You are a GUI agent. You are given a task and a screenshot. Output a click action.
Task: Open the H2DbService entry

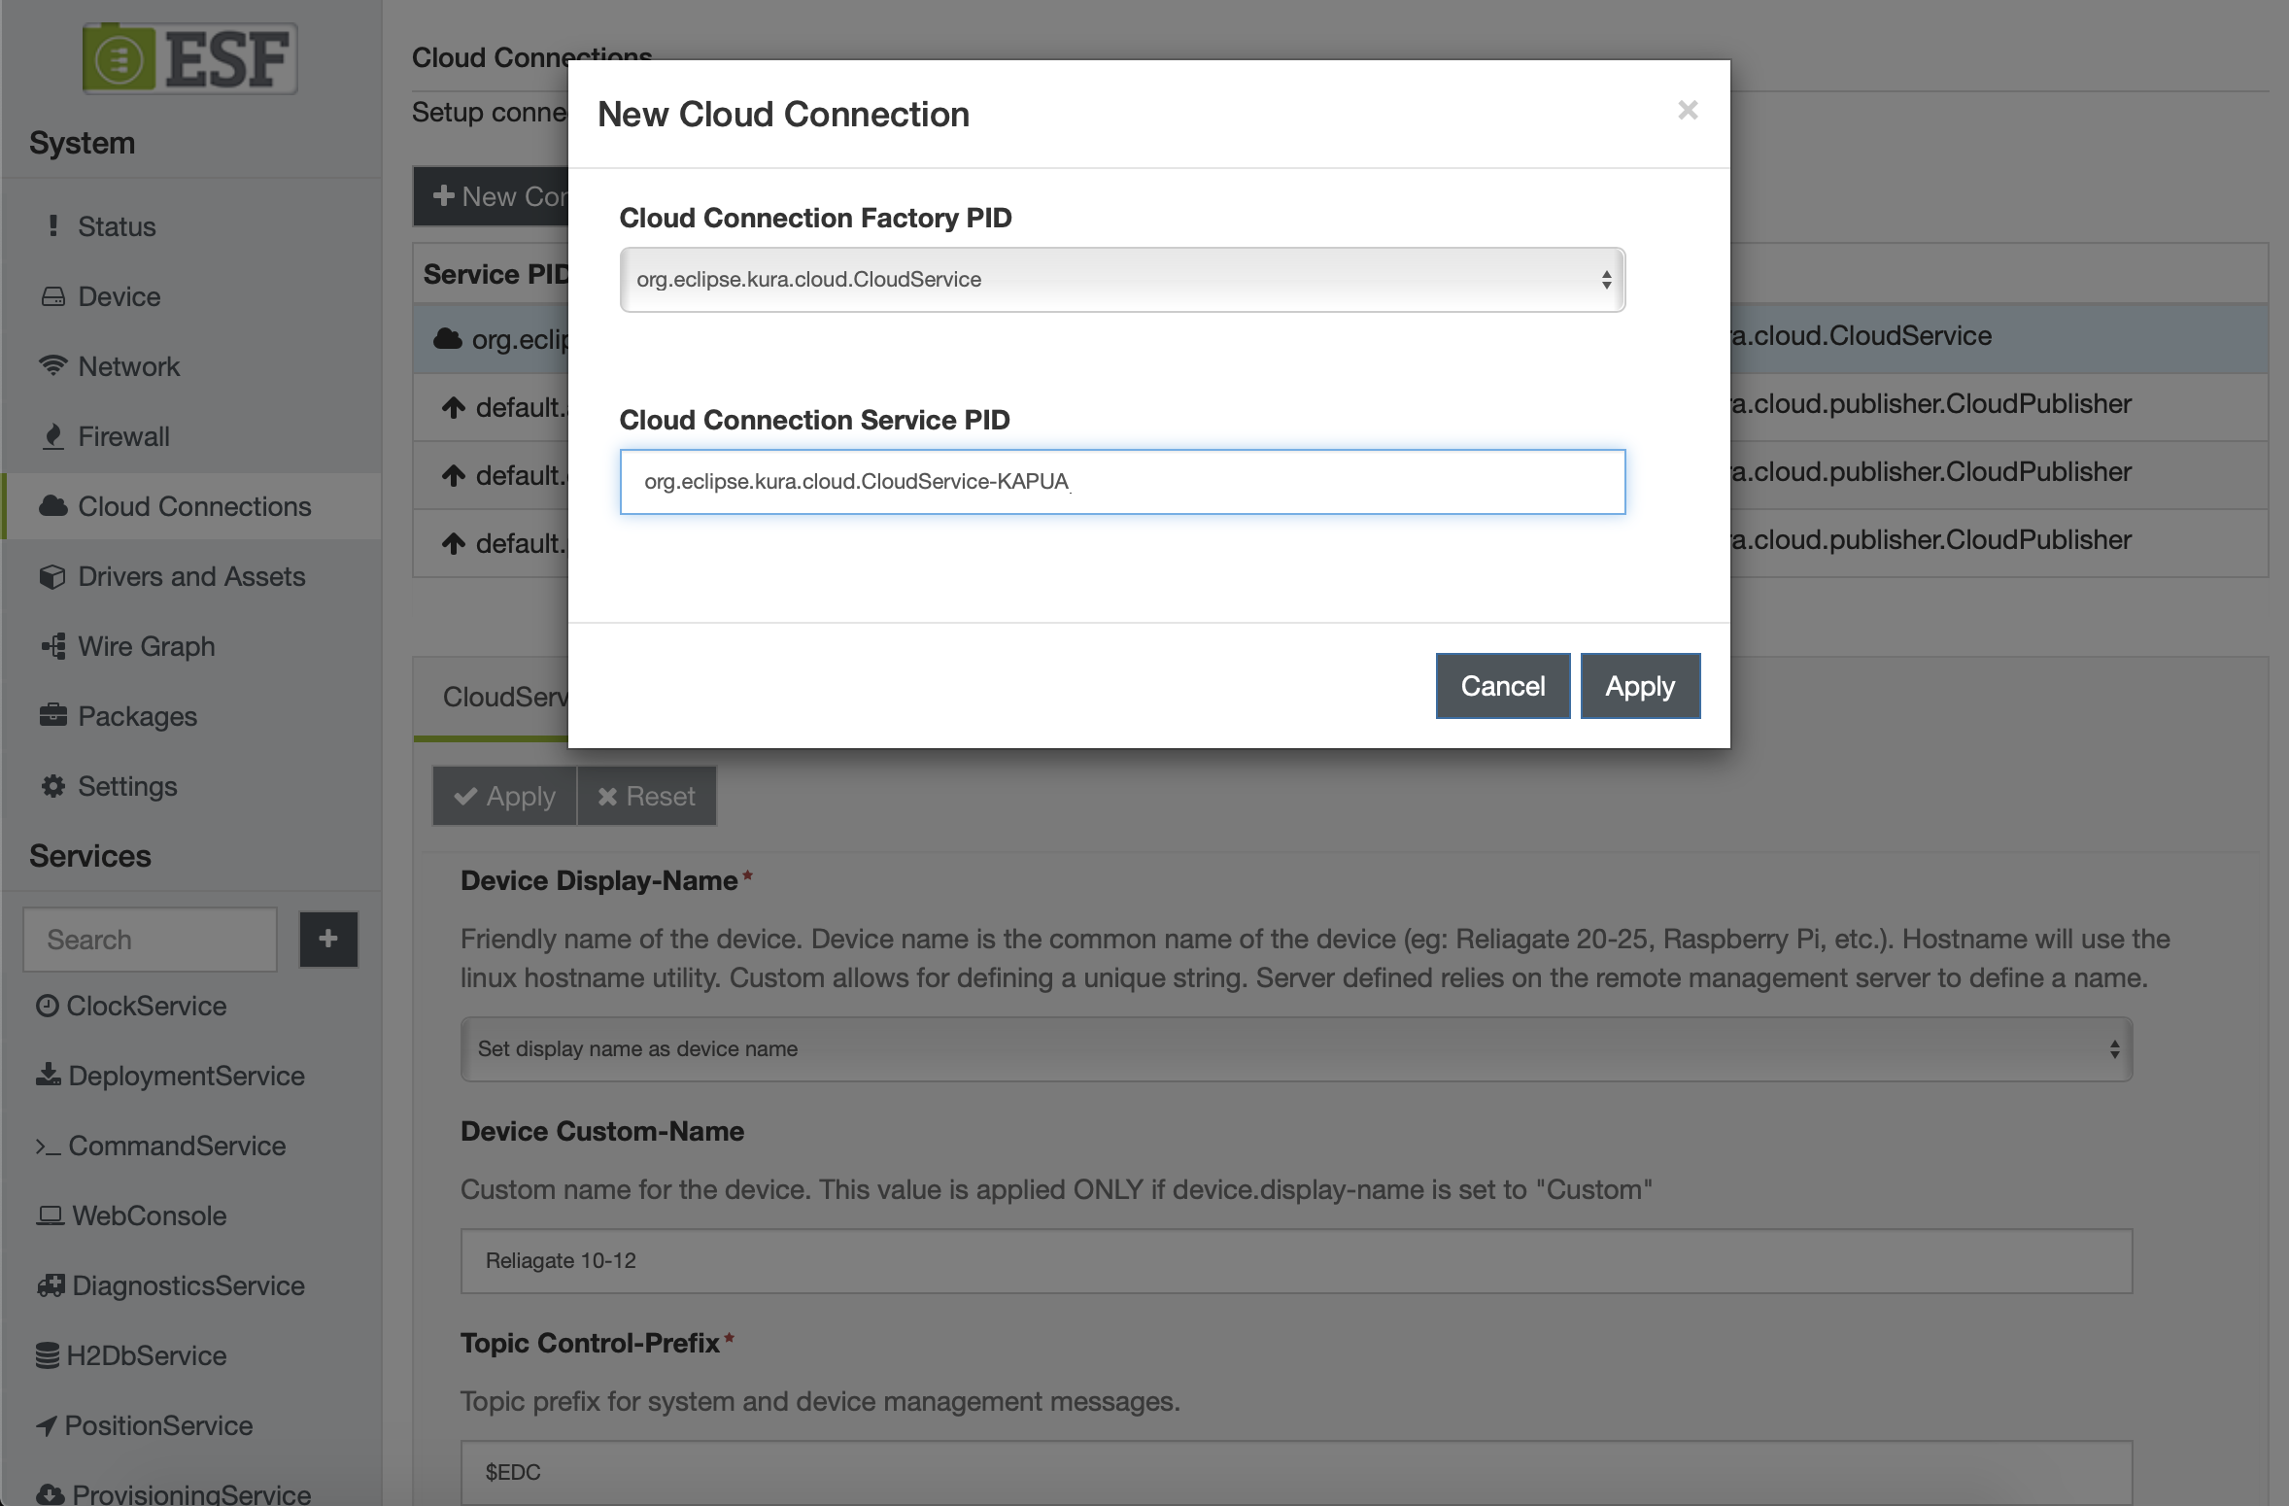(x=146, y=1355)
